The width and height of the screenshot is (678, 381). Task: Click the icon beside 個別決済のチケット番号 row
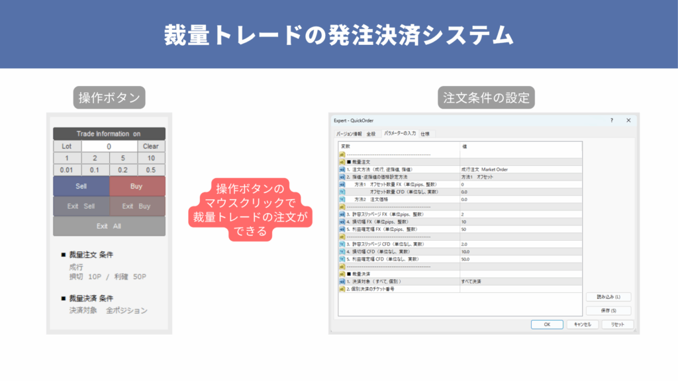tap(342, 289)
